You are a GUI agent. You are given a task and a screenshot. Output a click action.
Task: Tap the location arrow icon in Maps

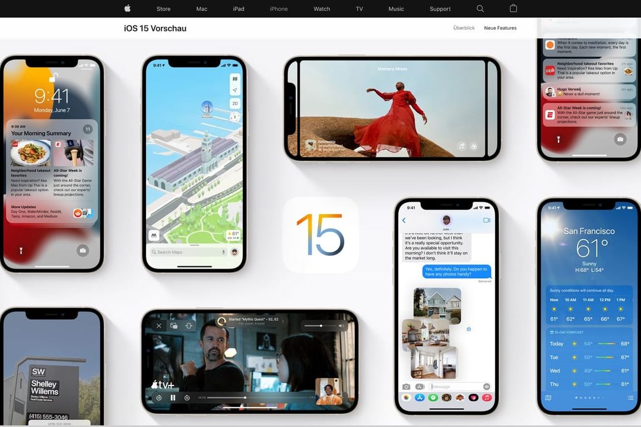(x=235, y=90)
